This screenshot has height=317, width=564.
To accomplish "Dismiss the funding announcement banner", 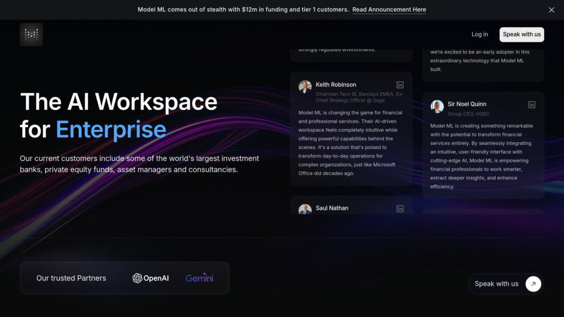I will pyautogui.click(x=551, y=10).
